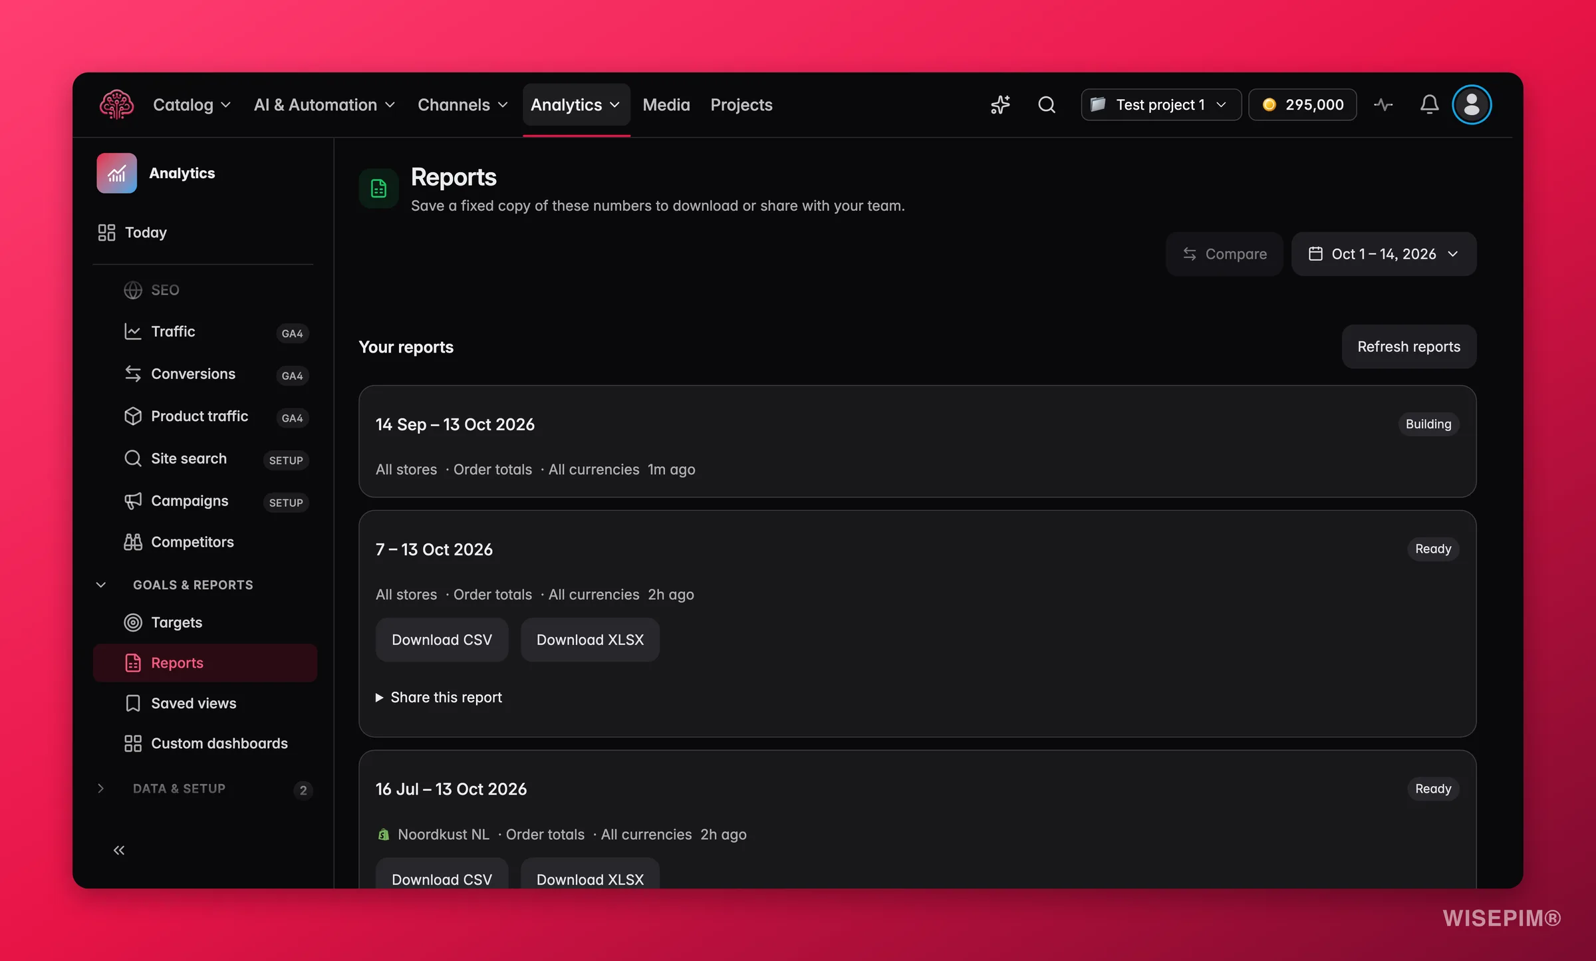Open the Catalog dropdown menu
Screen dimensions: 1596x961
click(x=192, y=104)
